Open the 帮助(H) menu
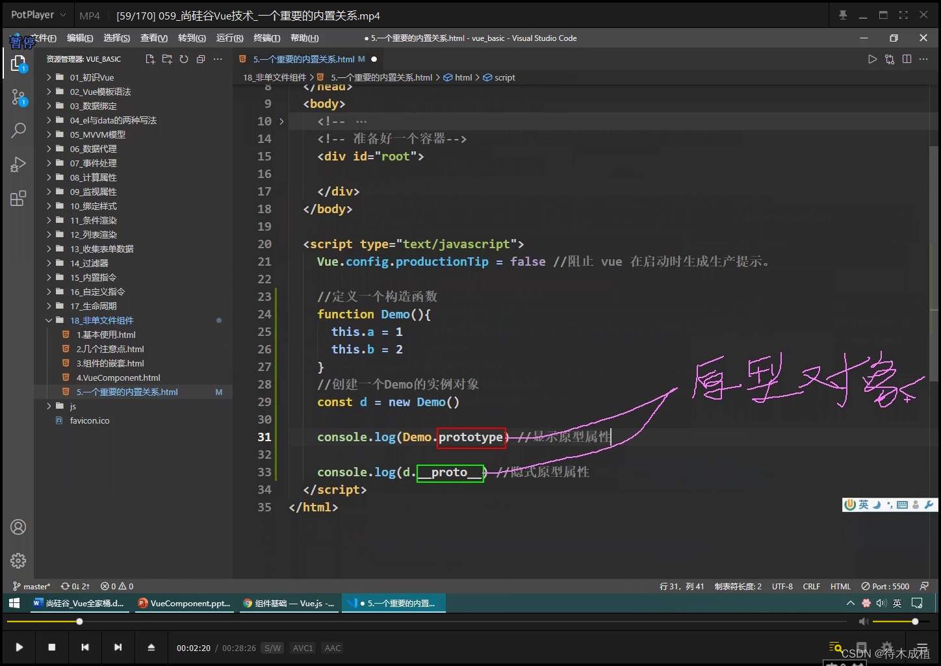Viewport: 941px width, 666px height. click(x=304, y=38)
